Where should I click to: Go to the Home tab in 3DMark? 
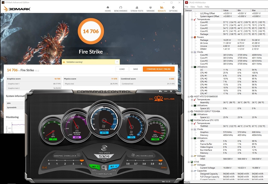click(108, 9)
